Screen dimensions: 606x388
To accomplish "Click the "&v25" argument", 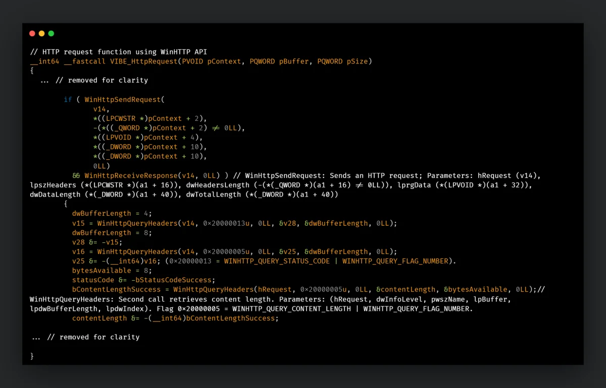I will point(289,251).
